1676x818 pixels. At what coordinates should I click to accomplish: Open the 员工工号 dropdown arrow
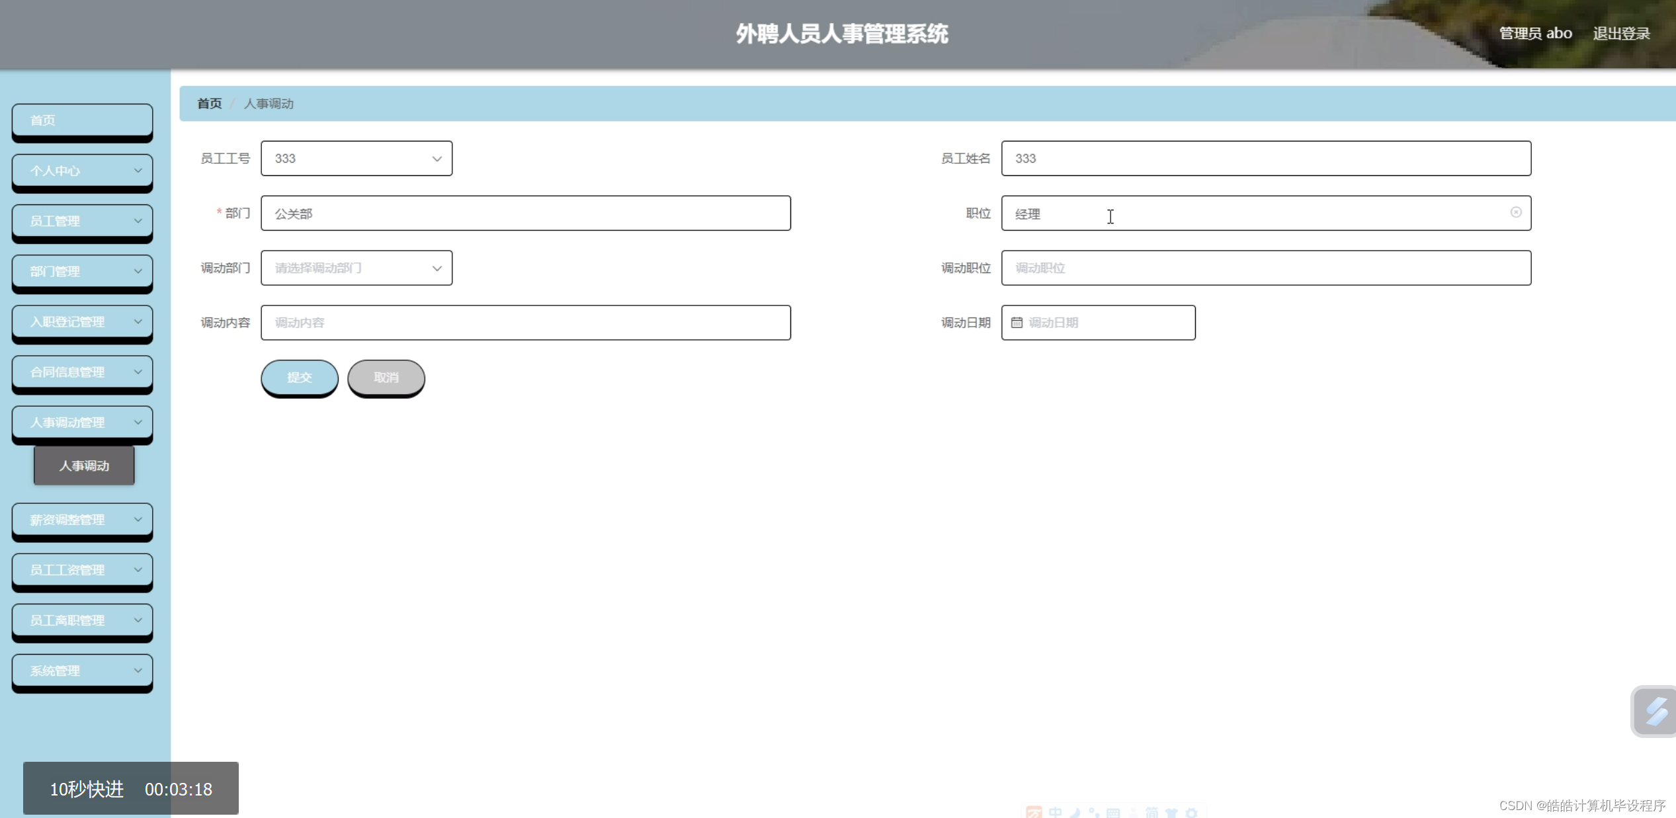437,159
